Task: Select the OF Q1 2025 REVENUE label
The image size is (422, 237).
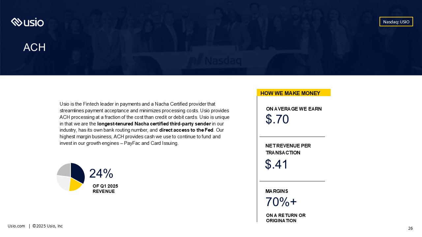Action: [105, 189]
